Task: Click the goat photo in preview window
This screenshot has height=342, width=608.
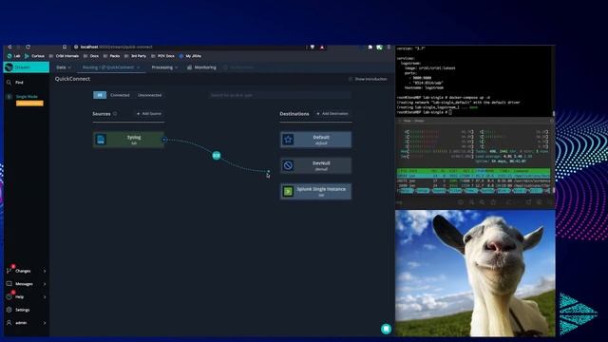Action: 475,273
